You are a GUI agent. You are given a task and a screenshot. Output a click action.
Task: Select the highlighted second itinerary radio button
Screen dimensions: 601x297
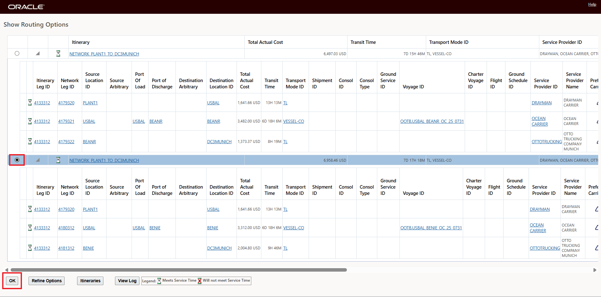point(17,160)
